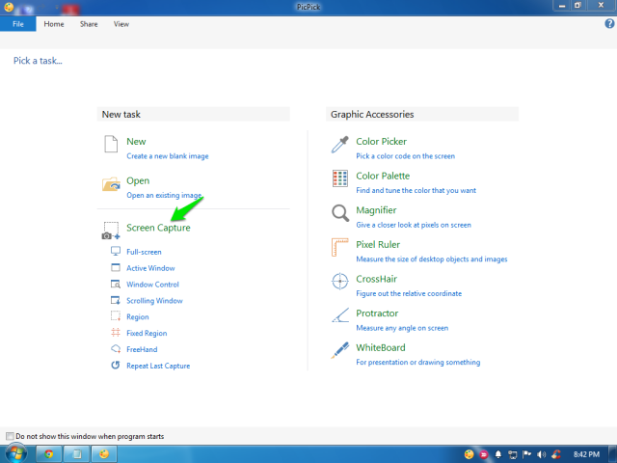The height and width of the screenshot is (463, 617).
Task: Click the PicPick icon in the title bar
Action: [9, 7]
